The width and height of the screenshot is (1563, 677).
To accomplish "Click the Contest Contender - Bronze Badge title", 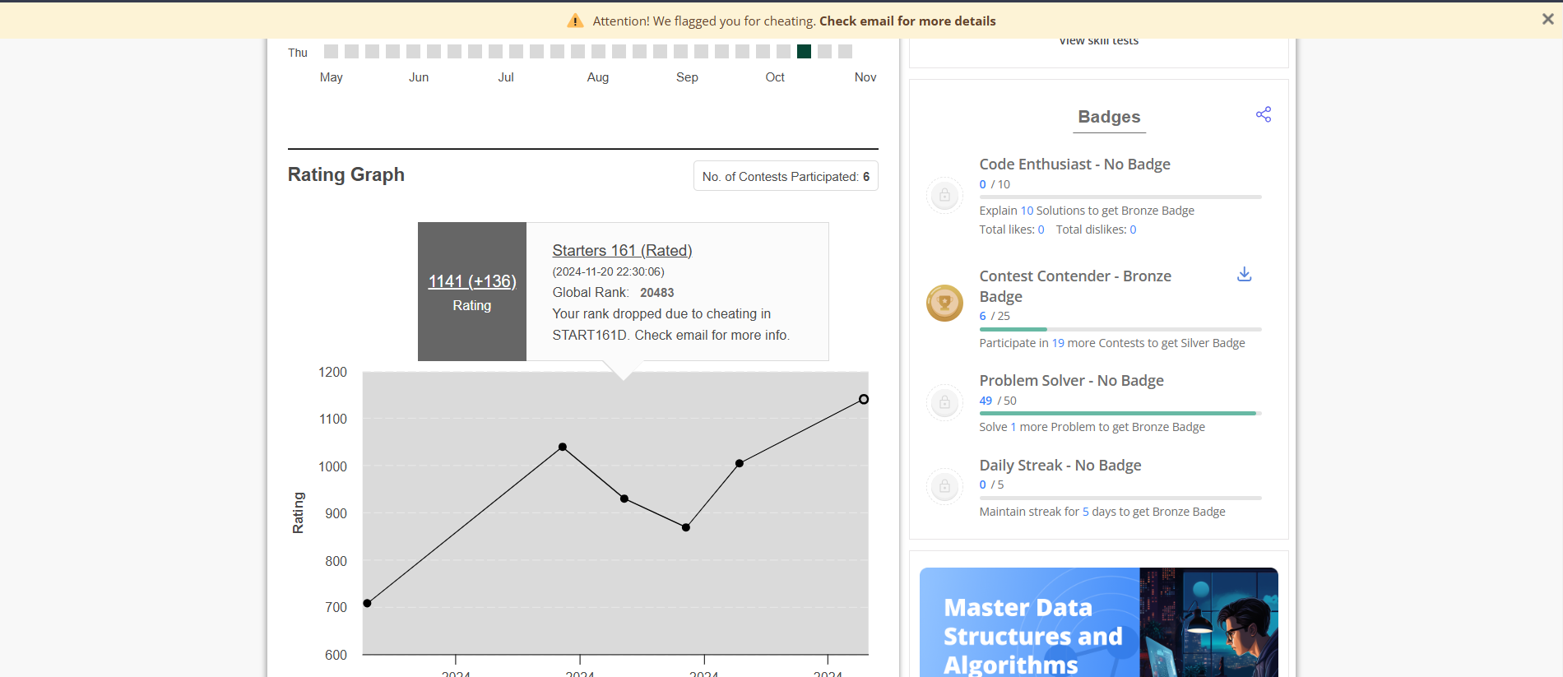I will [1075, 286].
